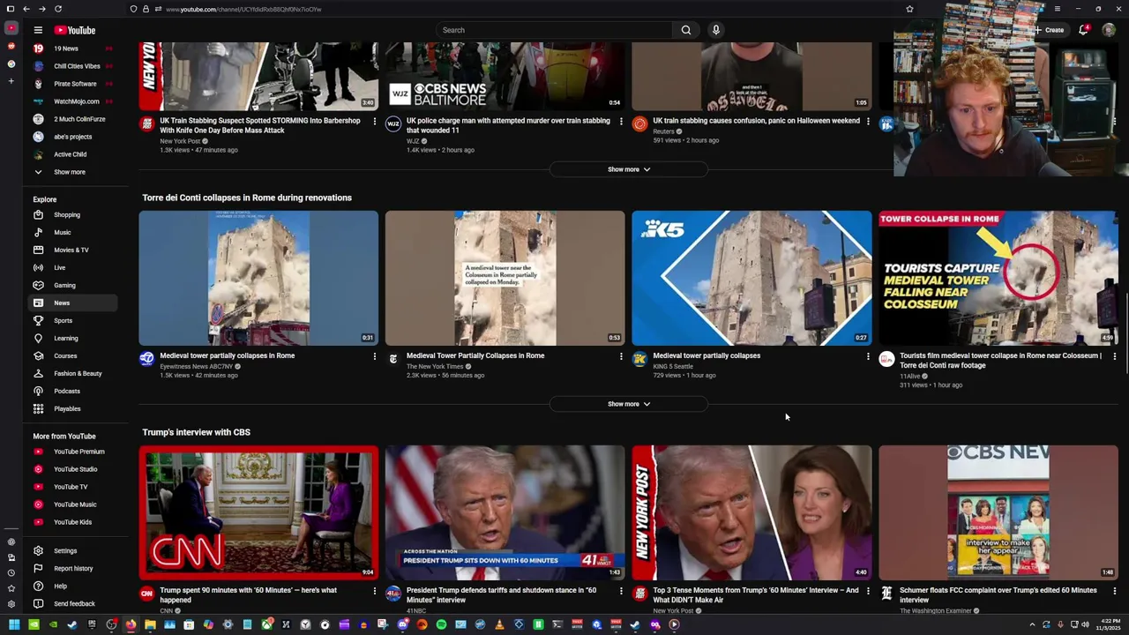This screenshot has height=635, width=1129.
Task: Open WatchMojo.com subscription channel
Action: coord(72,101)
